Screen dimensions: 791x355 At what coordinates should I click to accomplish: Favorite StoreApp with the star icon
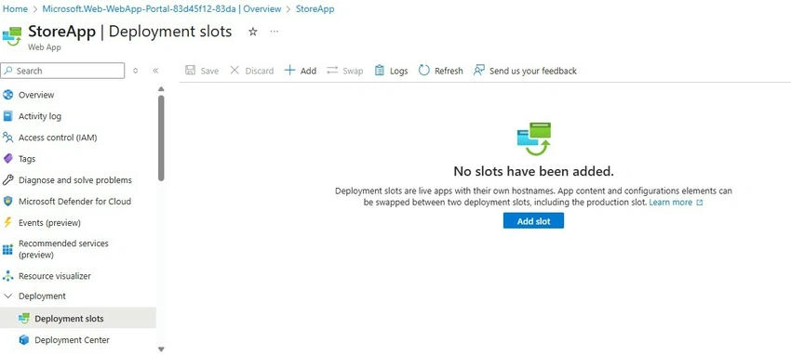(x=253, y=32)
